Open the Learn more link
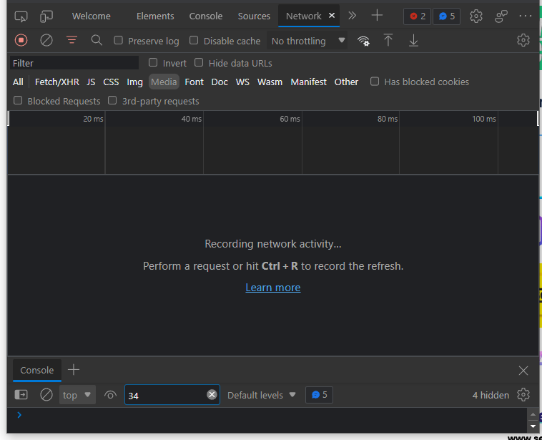This screenshot has height=440, width=542. tap(272, 288)
